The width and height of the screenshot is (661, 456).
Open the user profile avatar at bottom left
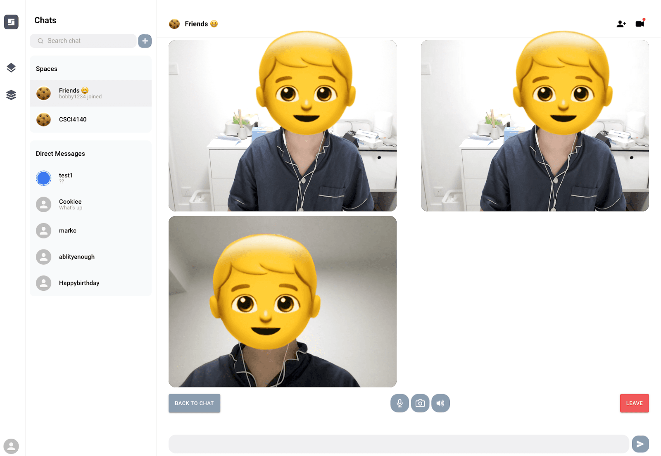(x=11, y=446)
